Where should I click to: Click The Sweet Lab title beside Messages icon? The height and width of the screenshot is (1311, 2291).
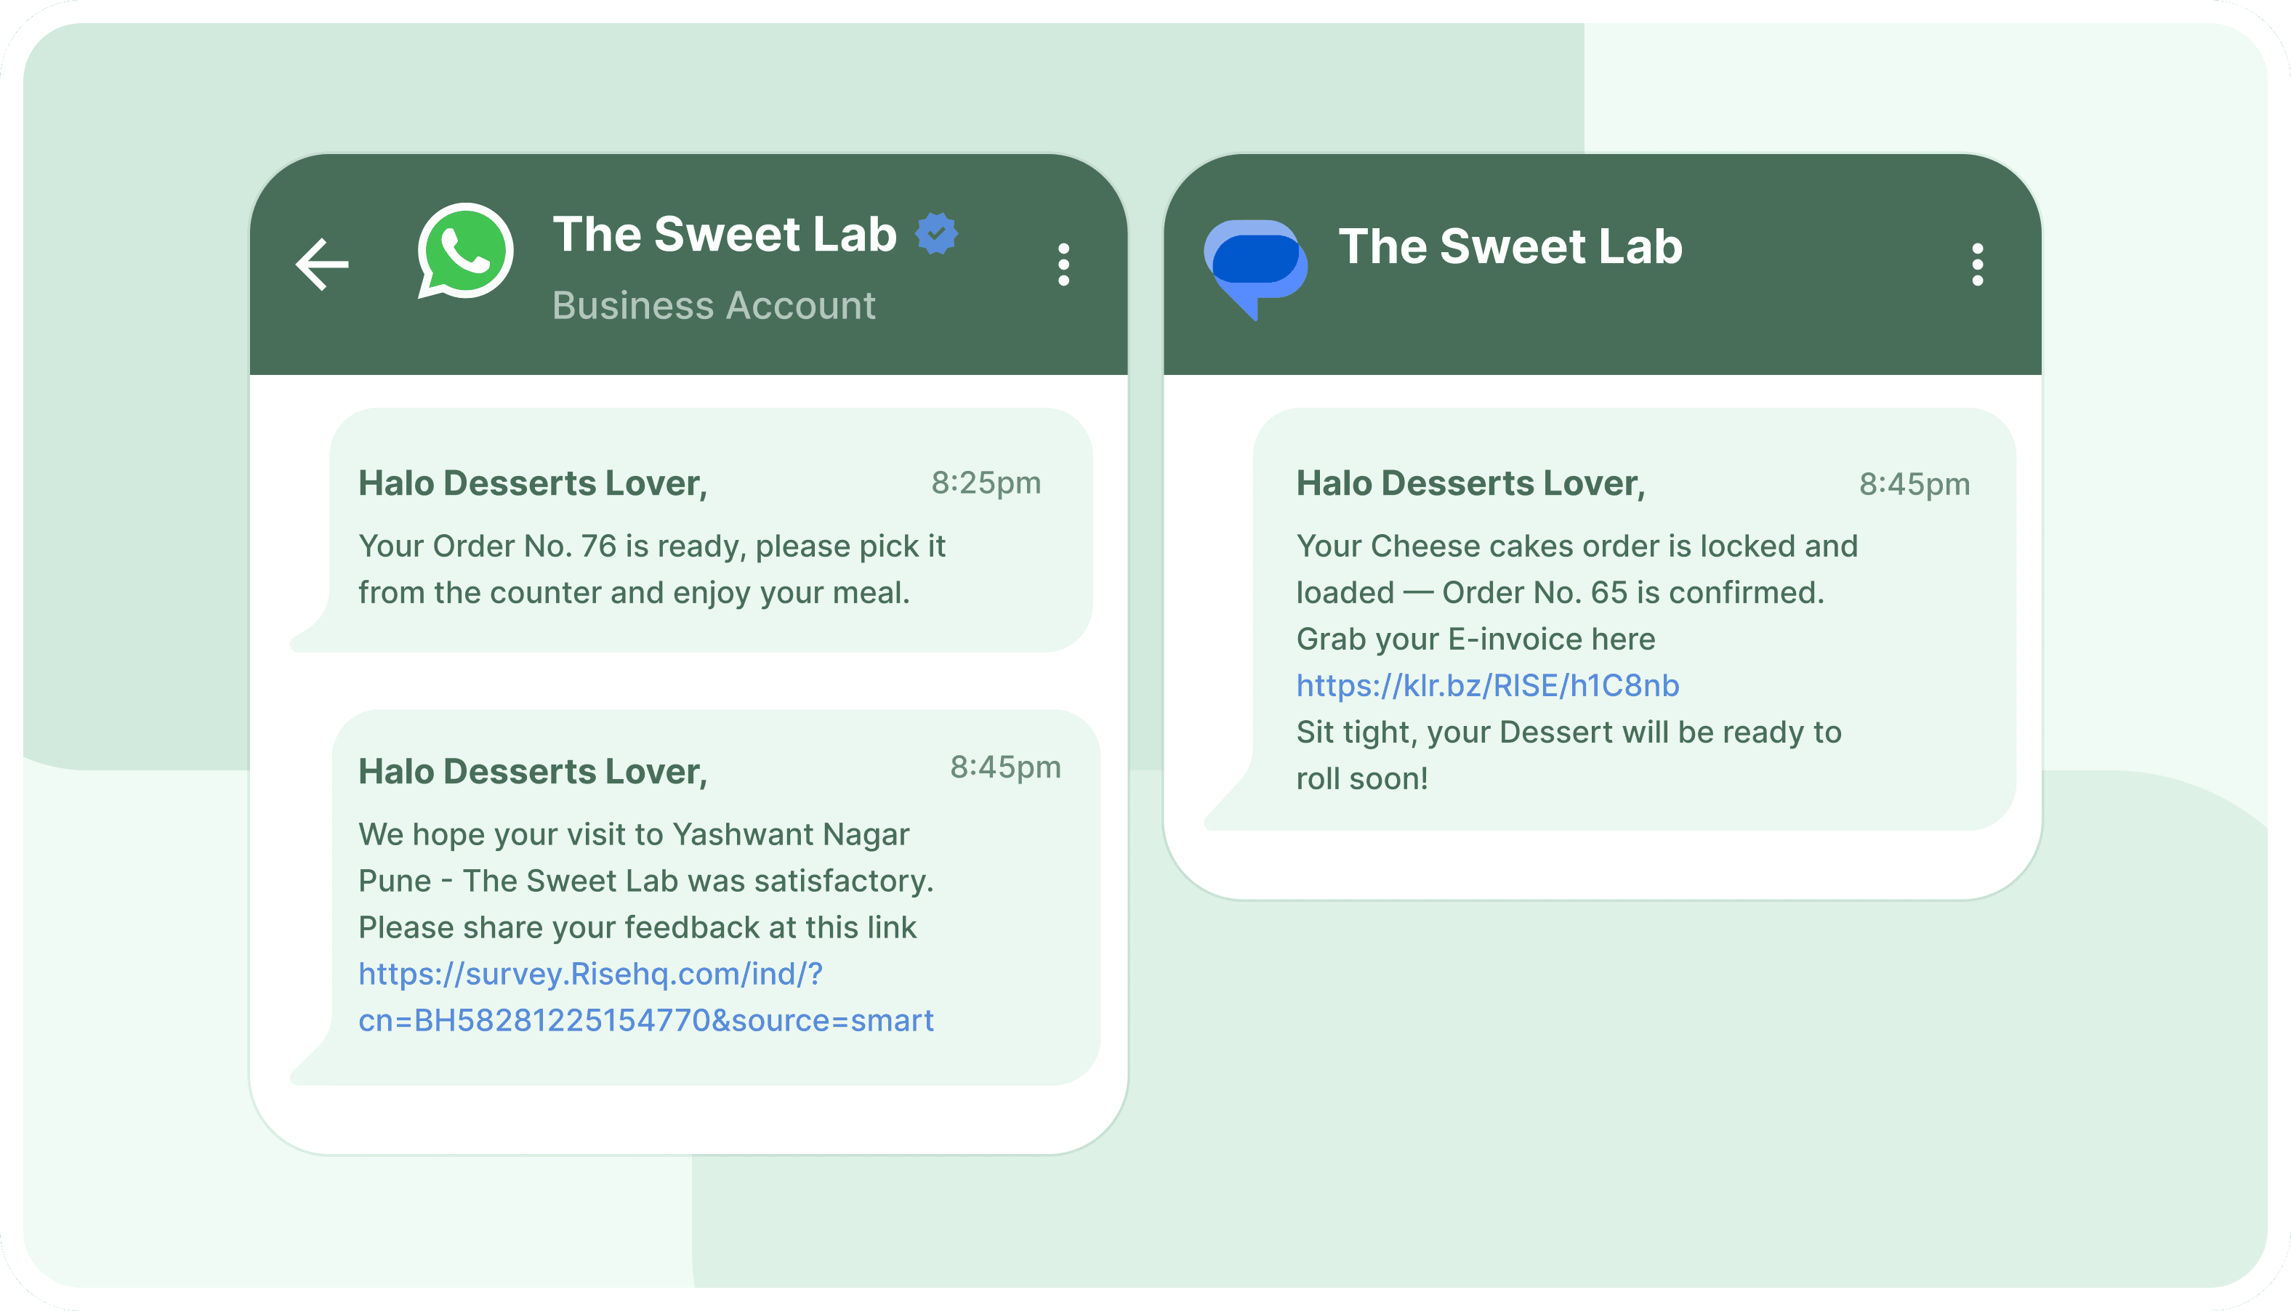[x=1510, y=246]
